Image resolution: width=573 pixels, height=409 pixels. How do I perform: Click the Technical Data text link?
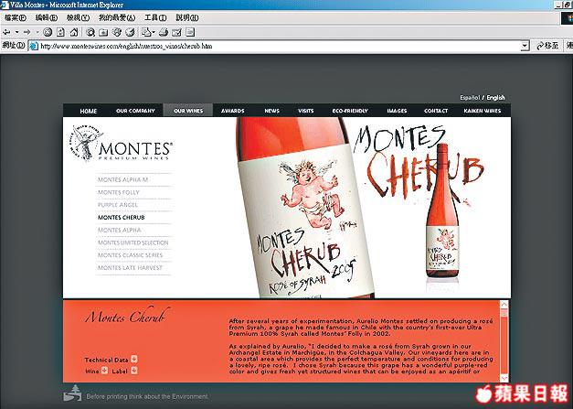click(x=106, y=360)
